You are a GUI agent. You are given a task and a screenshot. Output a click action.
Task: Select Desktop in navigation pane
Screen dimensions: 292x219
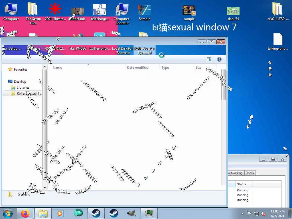tap(17, 81)
